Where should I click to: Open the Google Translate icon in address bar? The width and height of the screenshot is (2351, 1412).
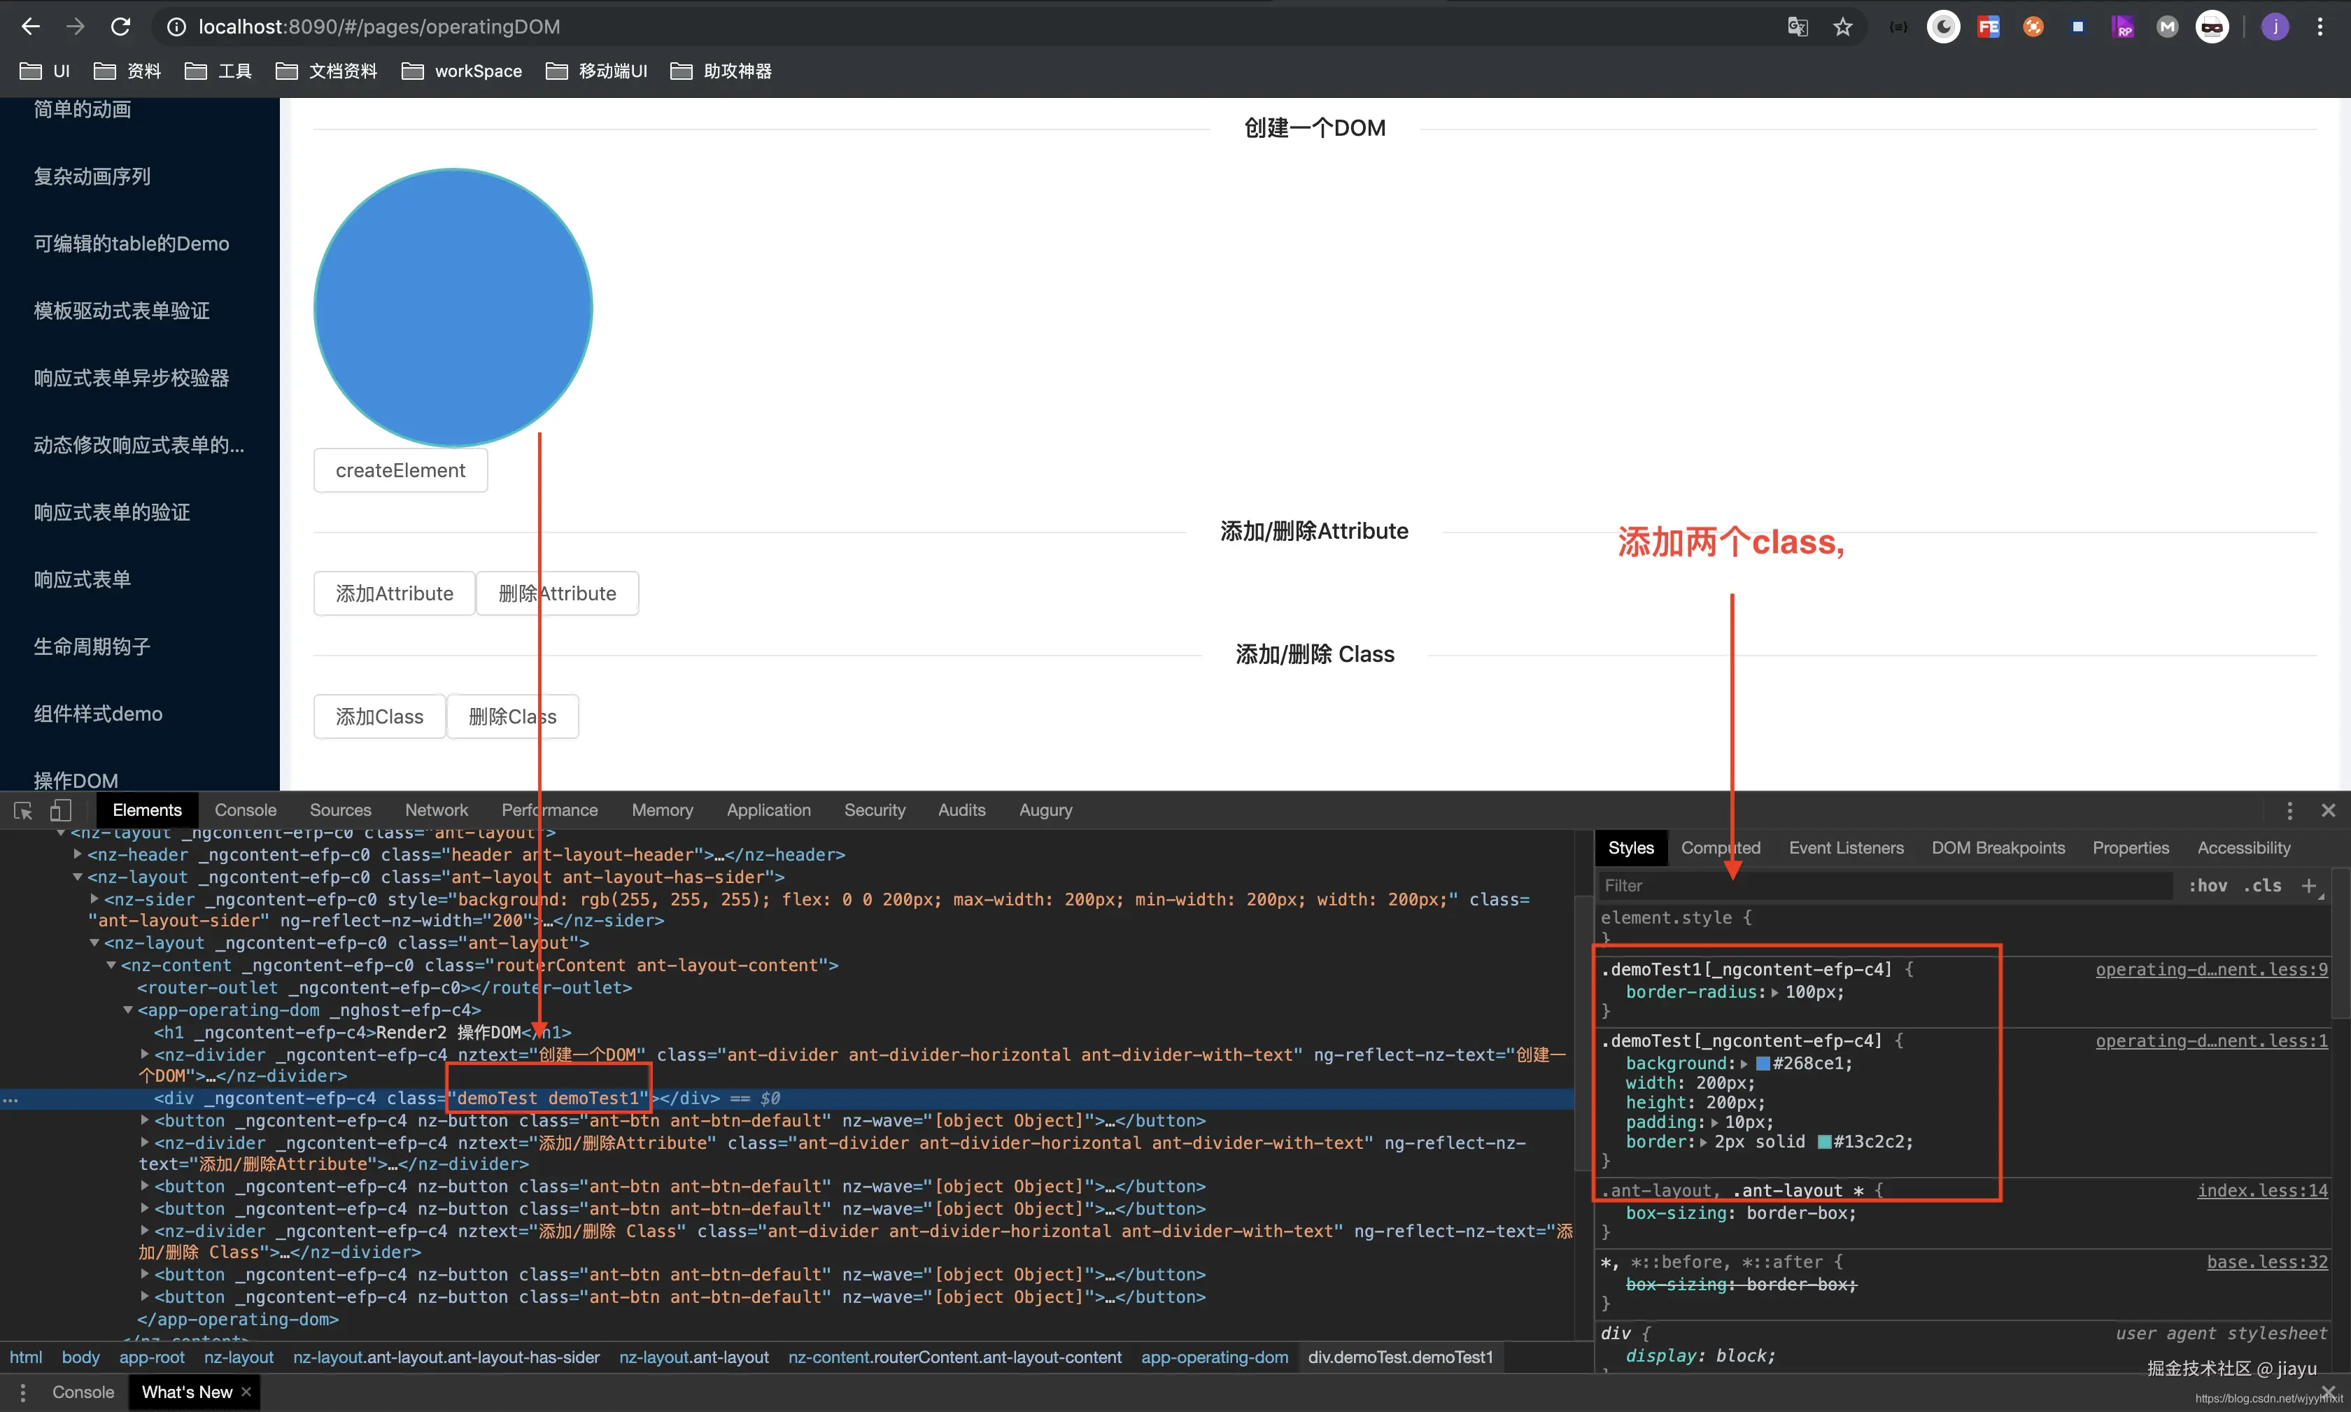tap(1798, 27)
